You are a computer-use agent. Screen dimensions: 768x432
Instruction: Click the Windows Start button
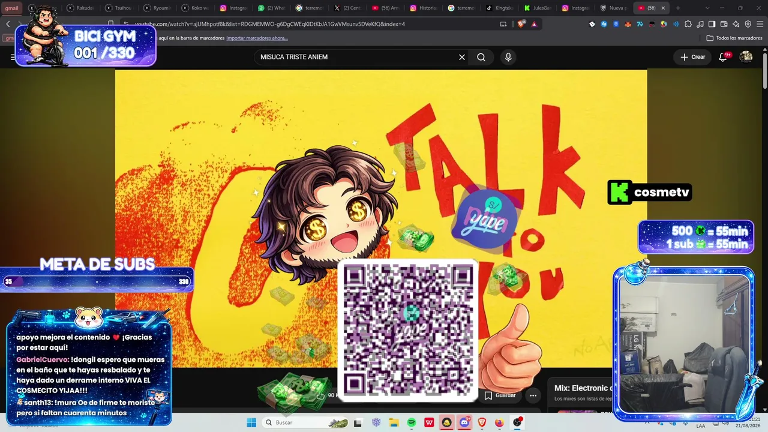[251, 422]
